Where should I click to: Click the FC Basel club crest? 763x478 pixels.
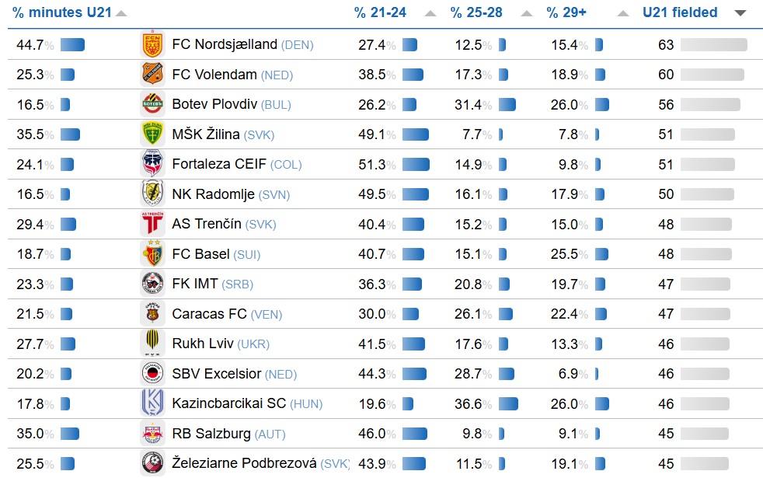[152, 254]
